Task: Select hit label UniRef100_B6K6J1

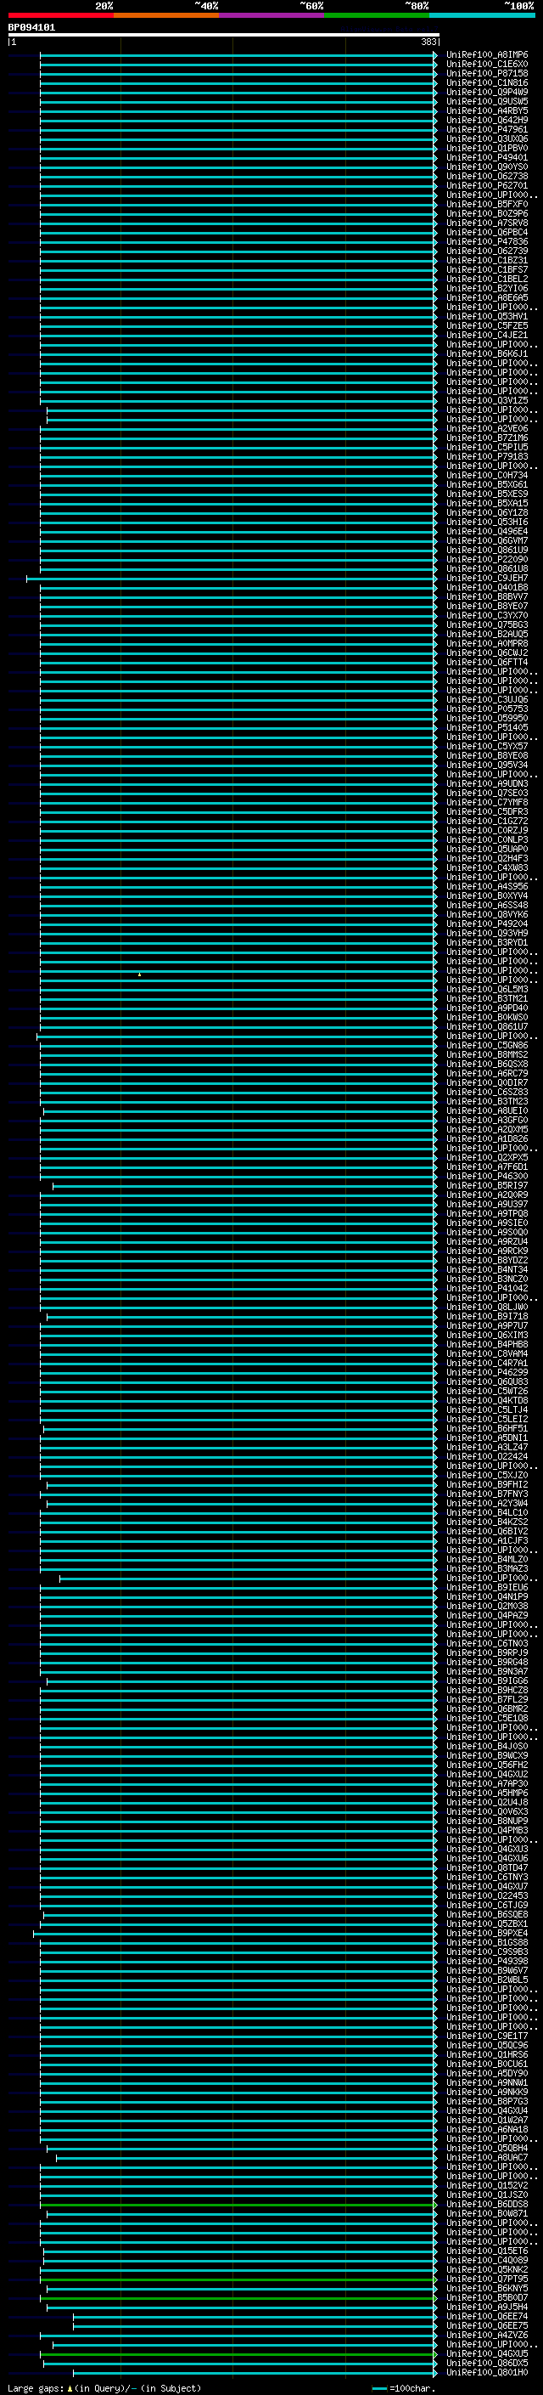Action: tap(486, 354)
